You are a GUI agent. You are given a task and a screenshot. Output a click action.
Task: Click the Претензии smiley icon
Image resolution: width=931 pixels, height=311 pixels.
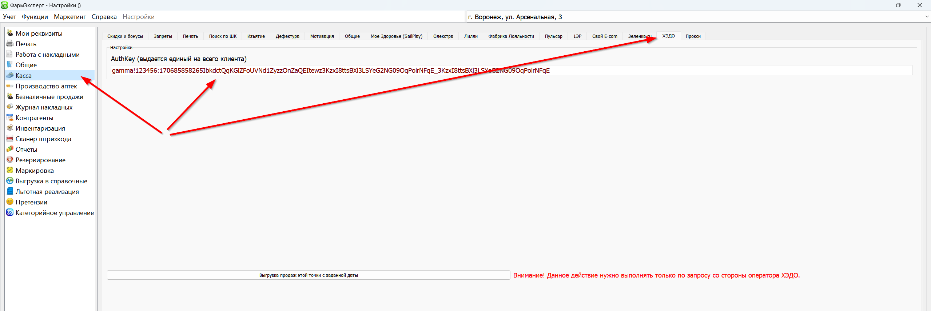pos(10,202)
